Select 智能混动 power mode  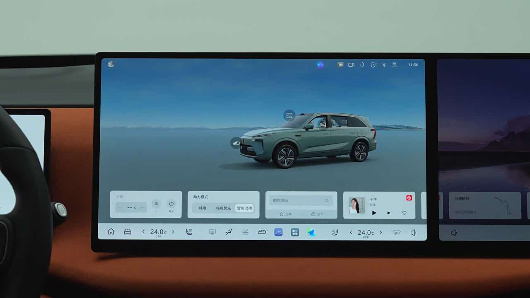pos(244,208)
